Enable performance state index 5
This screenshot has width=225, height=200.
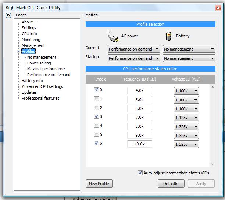pyautogui.click(x=96, y=134)
